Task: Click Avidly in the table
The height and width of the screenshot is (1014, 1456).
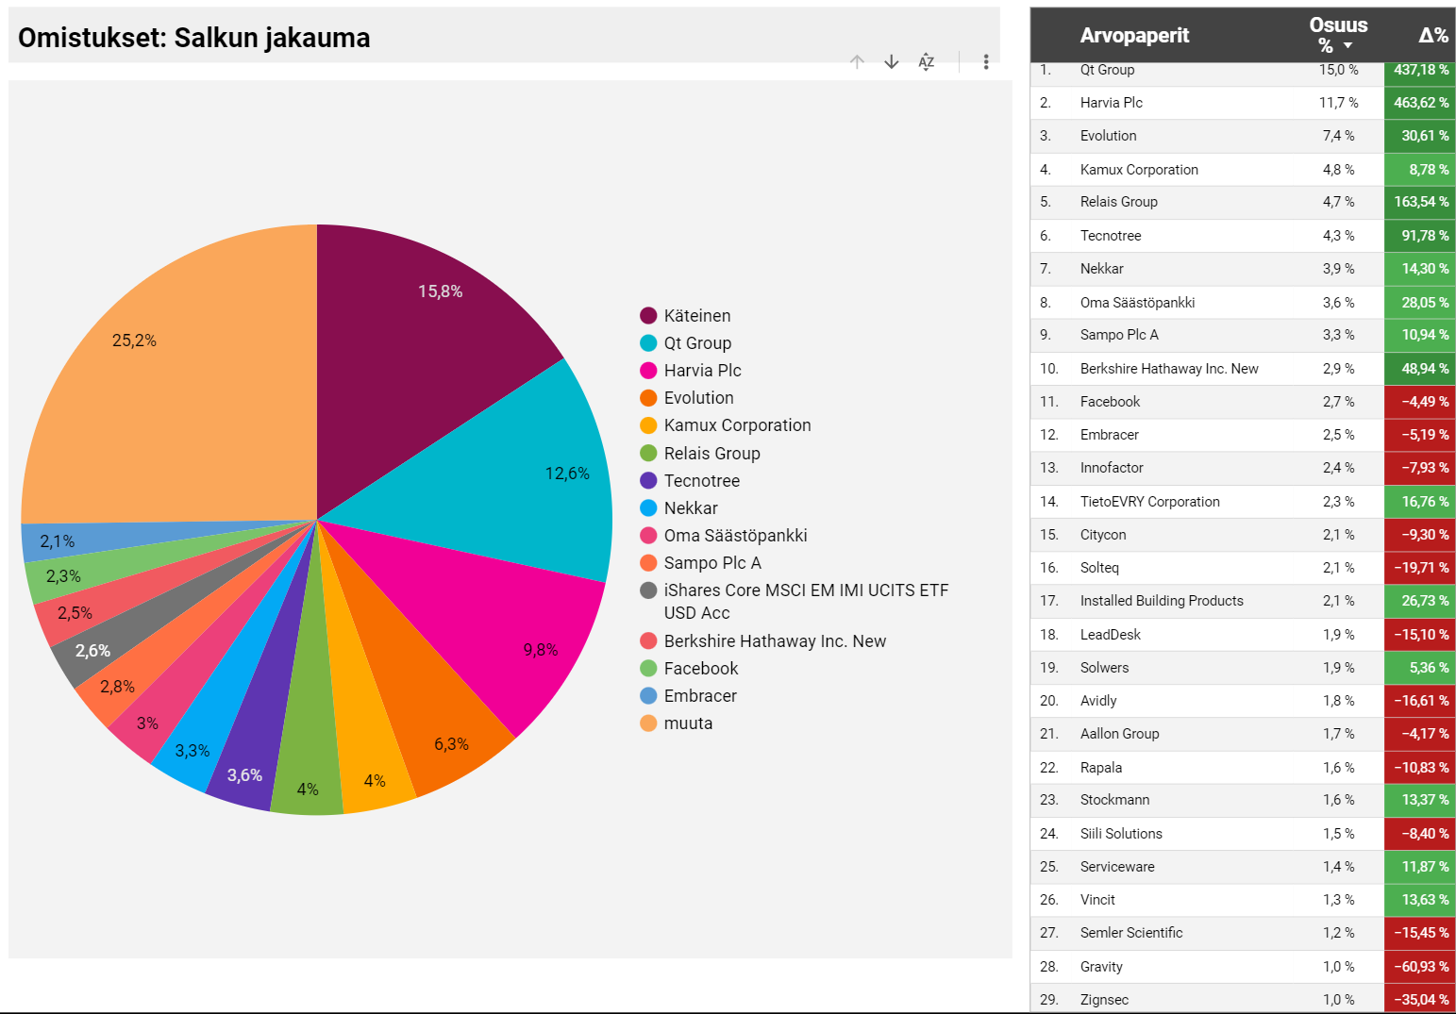Action: 1098,701
